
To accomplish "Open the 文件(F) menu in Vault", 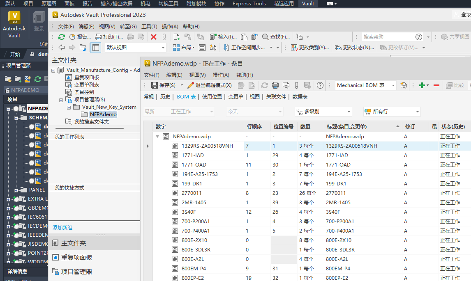I will [66, 26].
